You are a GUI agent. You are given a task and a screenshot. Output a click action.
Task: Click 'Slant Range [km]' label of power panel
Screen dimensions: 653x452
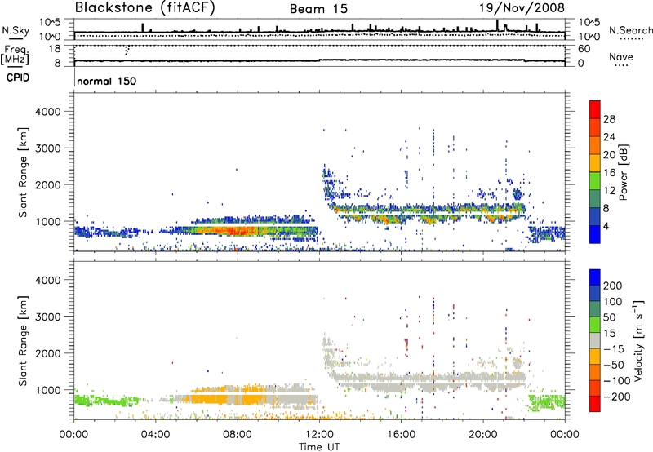click(23, 173)
